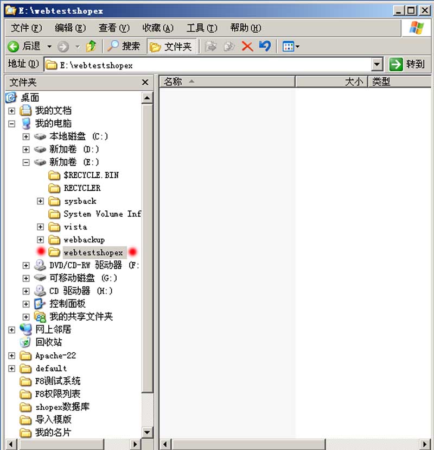Image resolution: width=434 pixels, height=450 pixels.
Task: Click the Move To toolbar icon
Action: tap(210, 46)
